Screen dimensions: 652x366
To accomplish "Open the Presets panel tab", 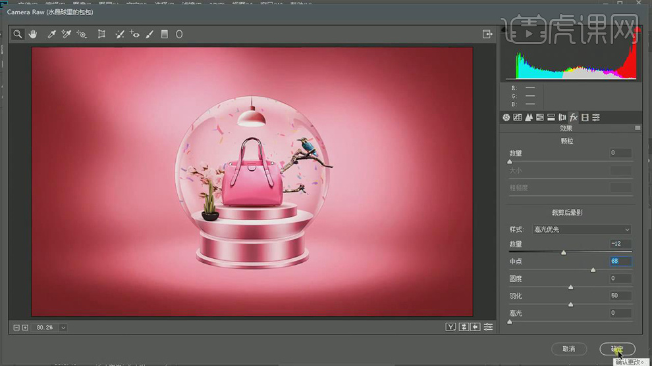I will point(596,118).
